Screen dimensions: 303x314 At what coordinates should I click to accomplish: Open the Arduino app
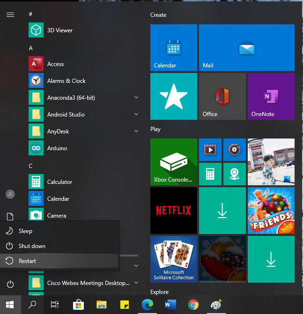[83, 148]
